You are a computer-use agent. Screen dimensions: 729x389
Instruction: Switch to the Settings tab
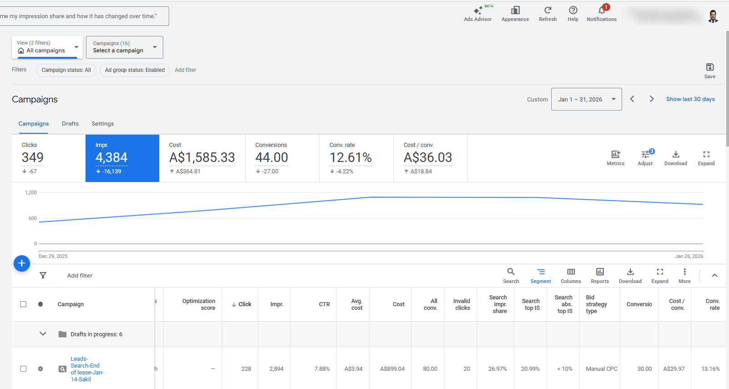[103, 124]
